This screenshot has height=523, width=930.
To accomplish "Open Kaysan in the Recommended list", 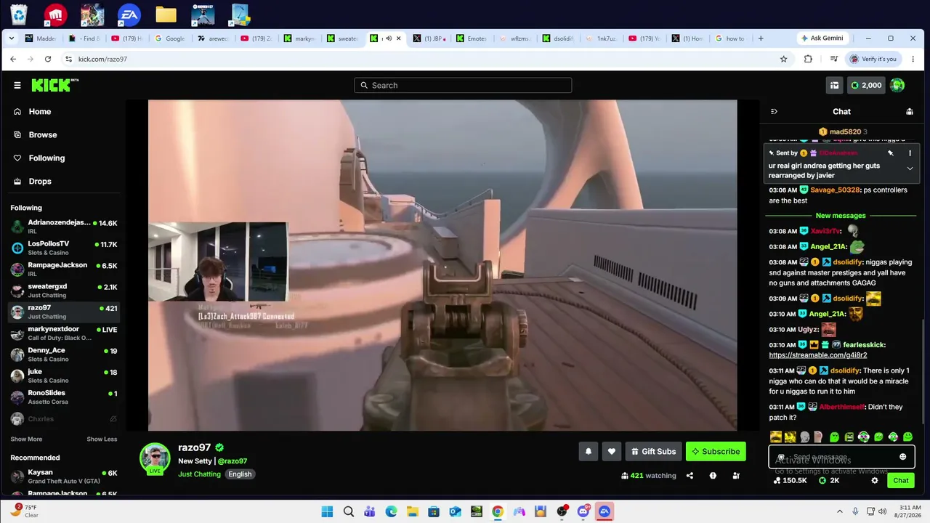I will click(64, 477).
